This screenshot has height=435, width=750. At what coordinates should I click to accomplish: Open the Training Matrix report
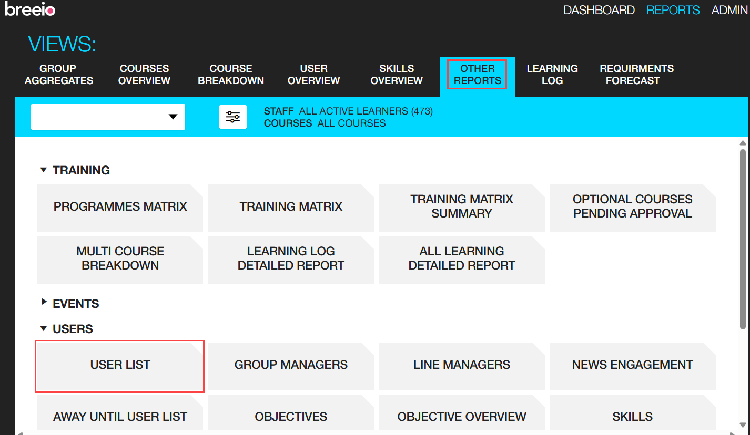point(291,207)
